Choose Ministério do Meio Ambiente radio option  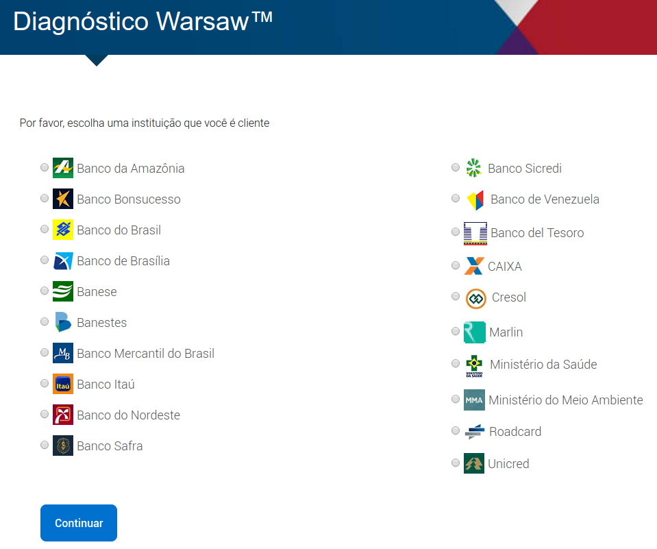(x=456, y=399)
